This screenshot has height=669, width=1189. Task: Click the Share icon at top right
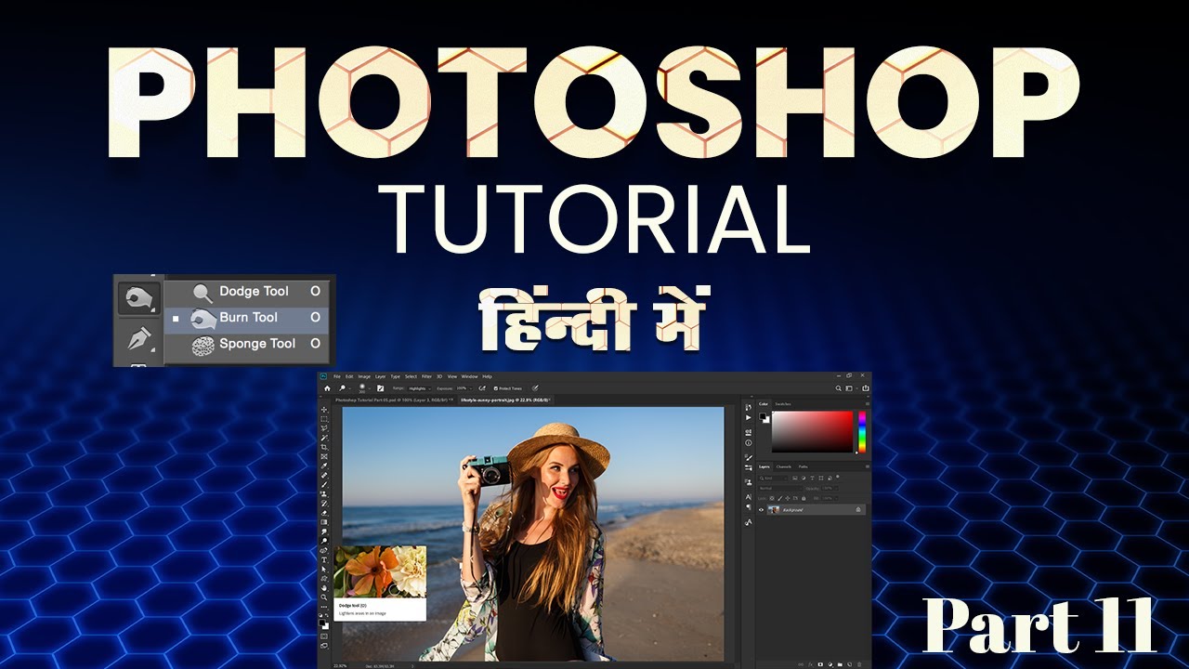pyautogui.click(x=866, y=388)
